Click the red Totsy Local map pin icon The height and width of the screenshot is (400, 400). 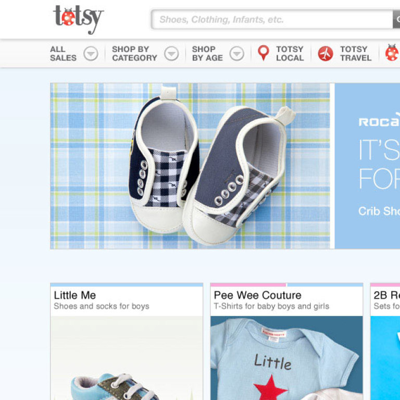[x=263, y=53]
